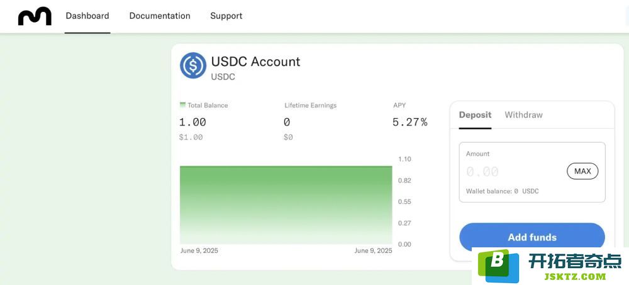Click the $0 earnings subtext
Screen dimensions: 629x285
pyautogui.click(x=288, y=137)
